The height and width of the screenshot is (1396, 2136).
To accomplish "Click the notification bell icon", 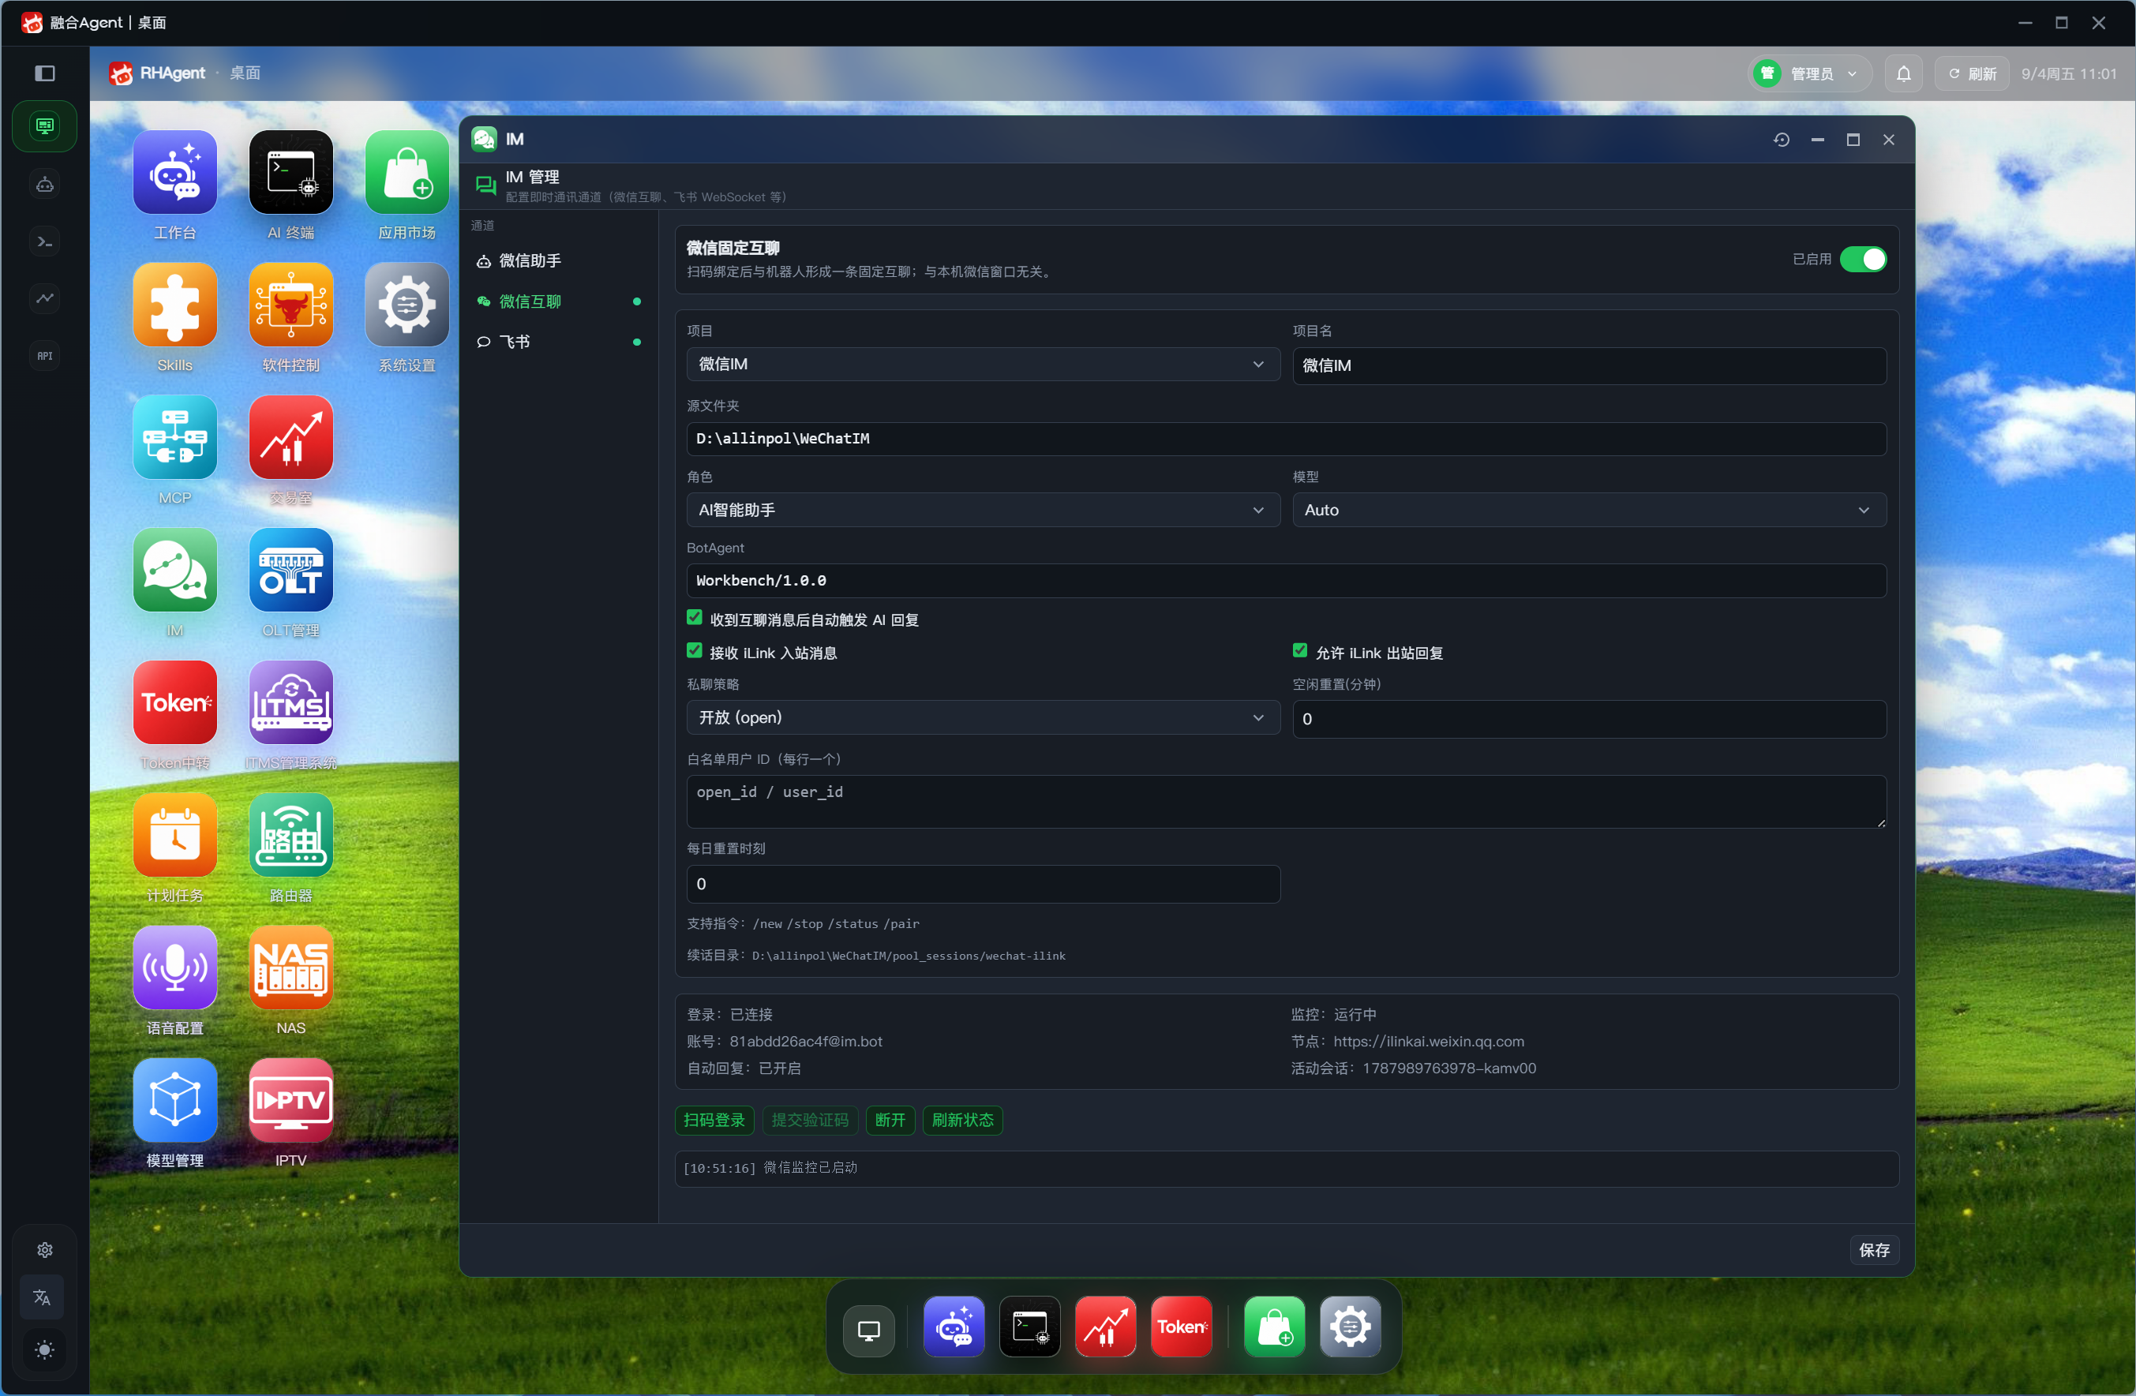I will (x=1904, y=73).
